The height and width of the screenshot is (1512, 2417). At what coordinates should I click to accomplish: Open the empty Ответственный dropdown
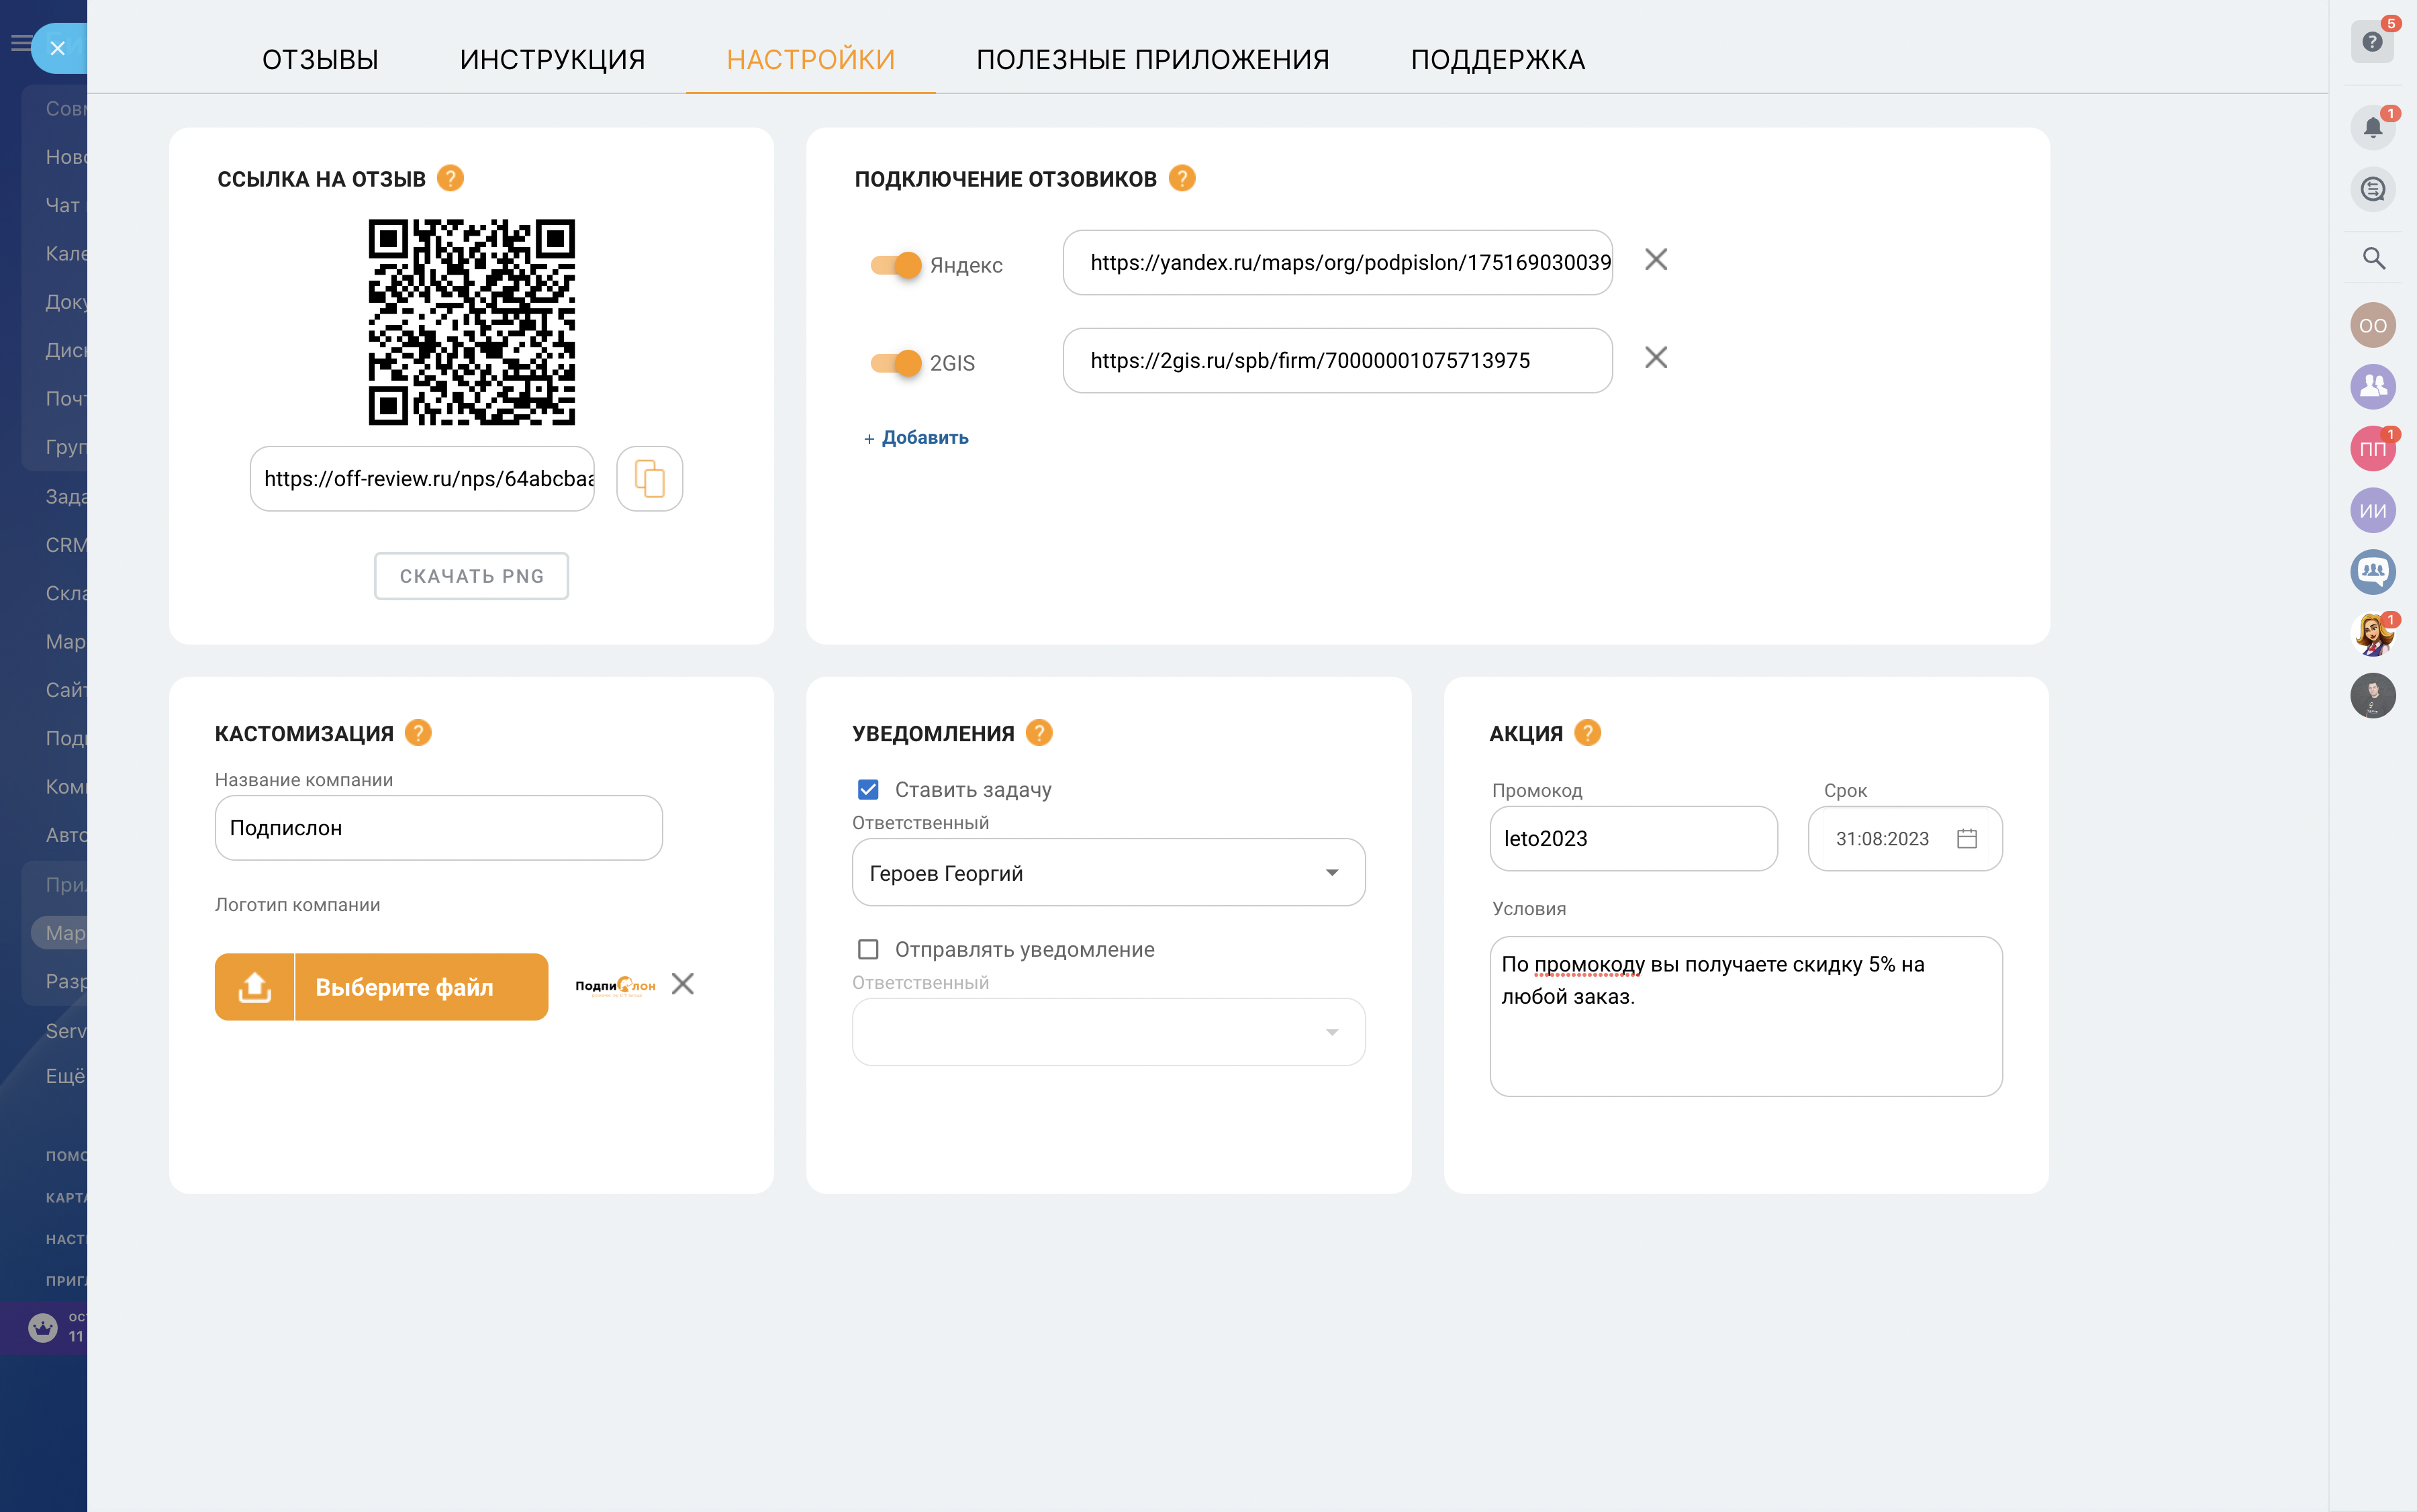coord(1108,1032)
